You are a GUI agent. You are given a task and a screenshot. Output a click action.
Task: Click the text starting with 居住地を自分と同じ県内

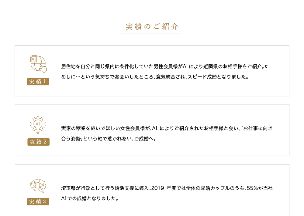(165, 66)
